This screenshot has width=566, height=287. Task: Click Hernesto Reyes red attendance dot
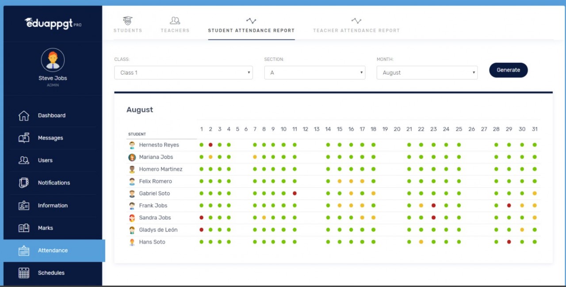coord(210,144)
